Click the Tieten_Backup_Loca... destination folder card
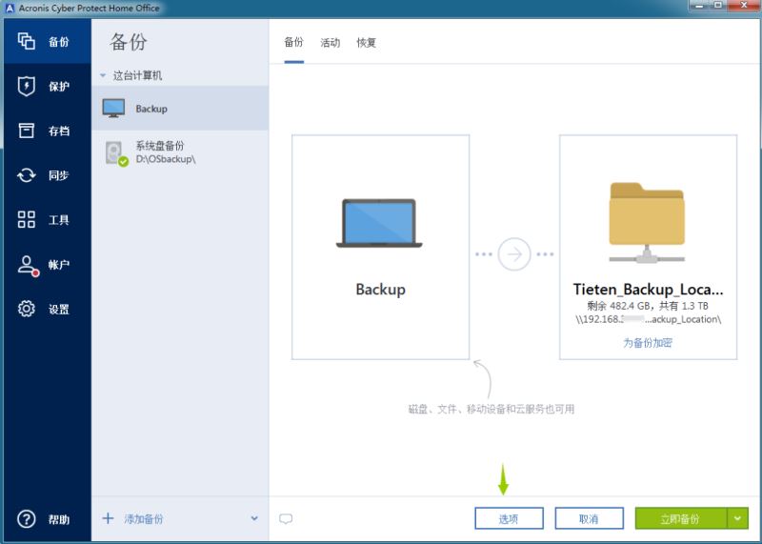Viewport: 762px width, 544px height. [x=648, y=247]
